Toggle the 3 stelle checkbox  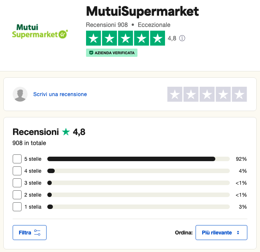coord(17,183)
